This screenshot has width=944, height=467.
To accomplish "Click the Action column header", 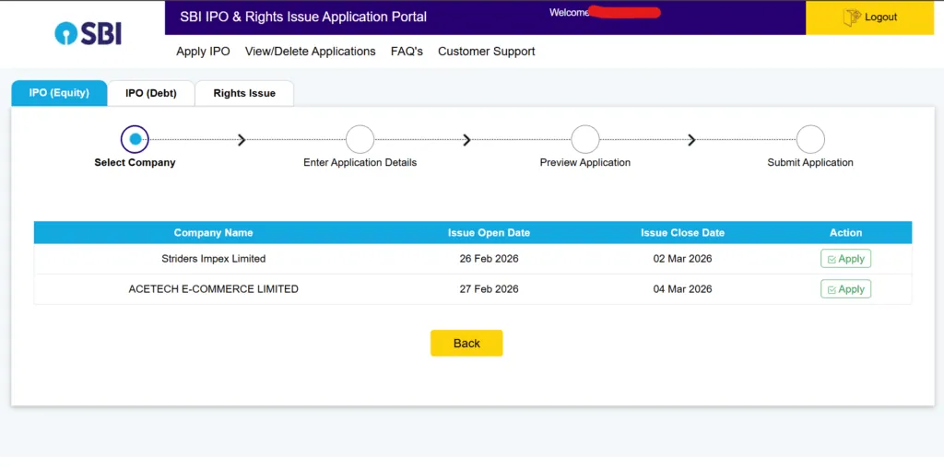I will (x=846, y=233).
